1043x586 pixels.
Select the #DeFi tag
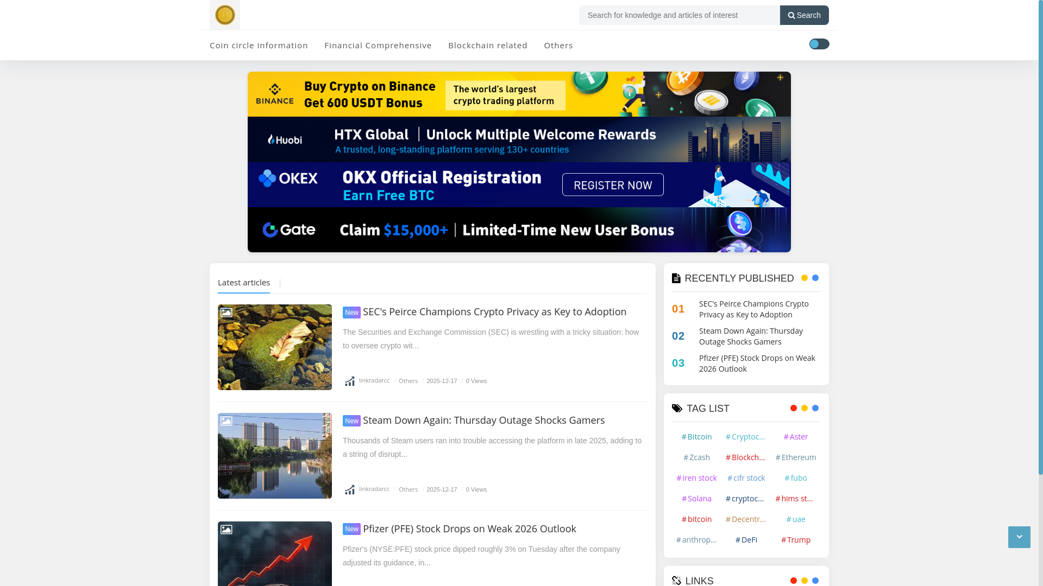pos(746,540)
